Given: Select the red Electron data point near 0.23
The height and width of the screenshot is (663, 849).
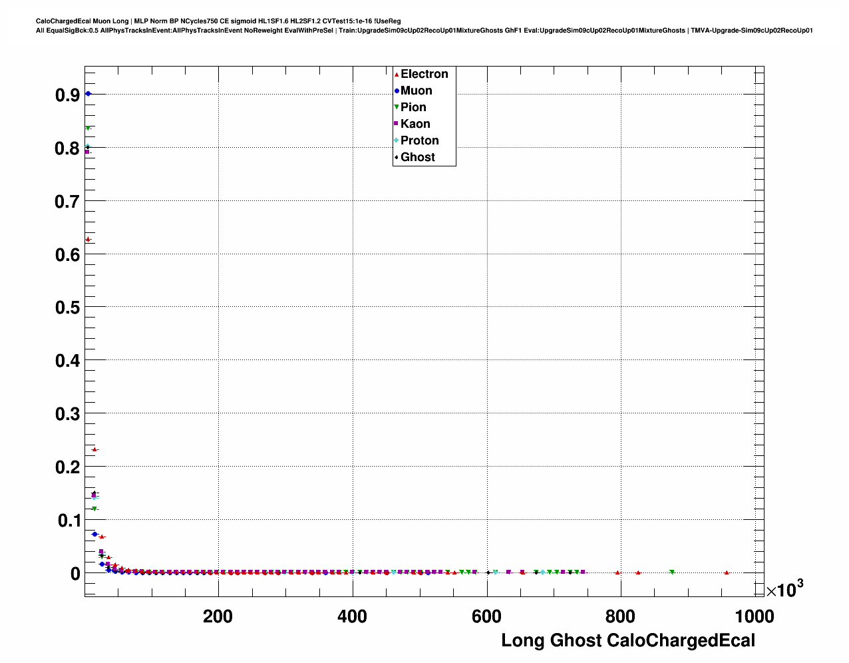Looking at the screenshot, I should [x=94, y=449].
